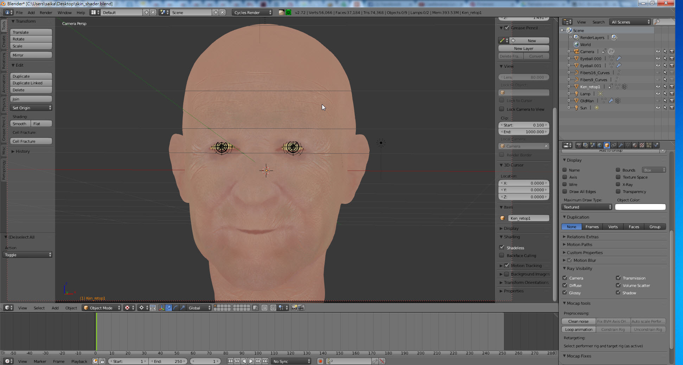Open the Help menu
Viewport: 683px width, 365px height.
(81, 12)
